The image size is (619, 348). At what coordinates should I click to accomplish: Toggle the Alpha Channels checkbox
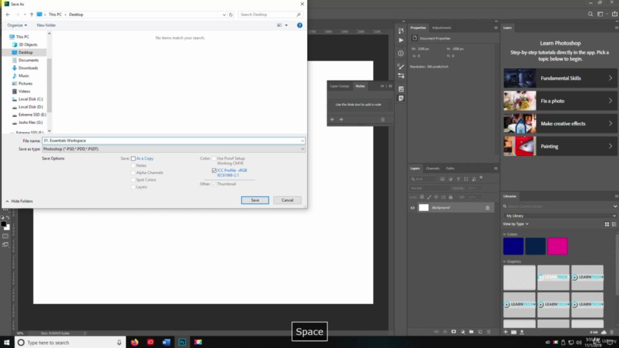point(134,173)
